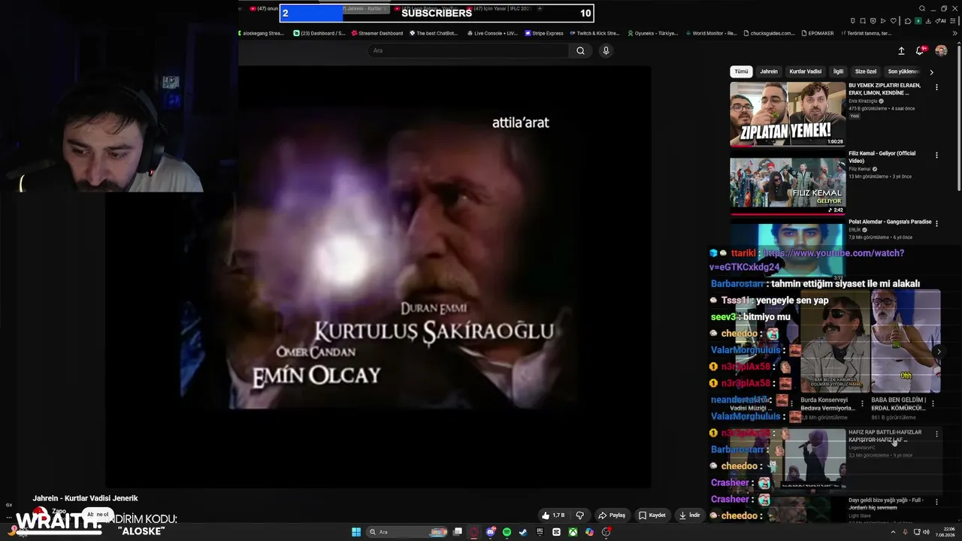Open YouTube notifications bell

[919, 51]
